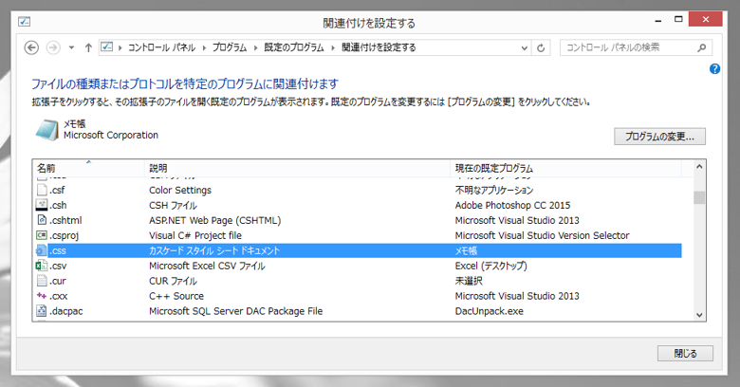
Task: Click Microsoft Visual Studio Version Selector cell
Action: (543, 235)
